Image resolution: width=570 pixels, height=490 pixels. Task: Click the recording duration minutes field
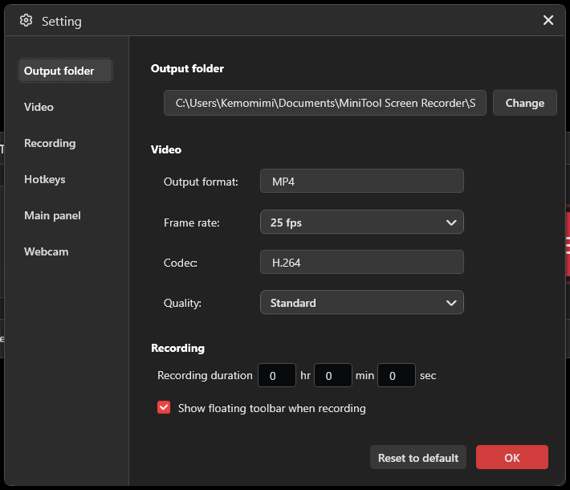pyautogui.click(x=332, y=375)
